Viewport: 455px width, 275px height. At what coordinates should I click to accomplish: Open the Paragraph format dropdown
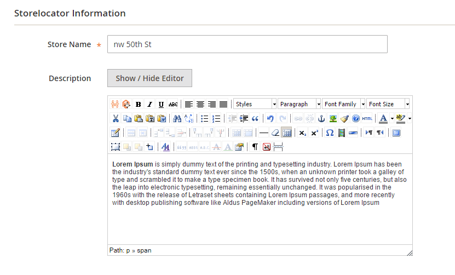(300, 104)
